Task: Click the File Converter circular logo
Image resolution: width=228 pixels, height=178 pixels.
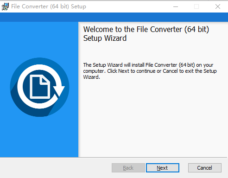Action: click(40, 87)
